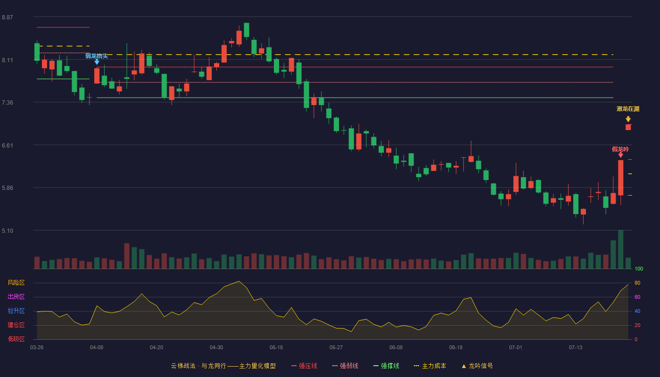Toggle the 强撑线 legend entry

click(x=386, y=366)
